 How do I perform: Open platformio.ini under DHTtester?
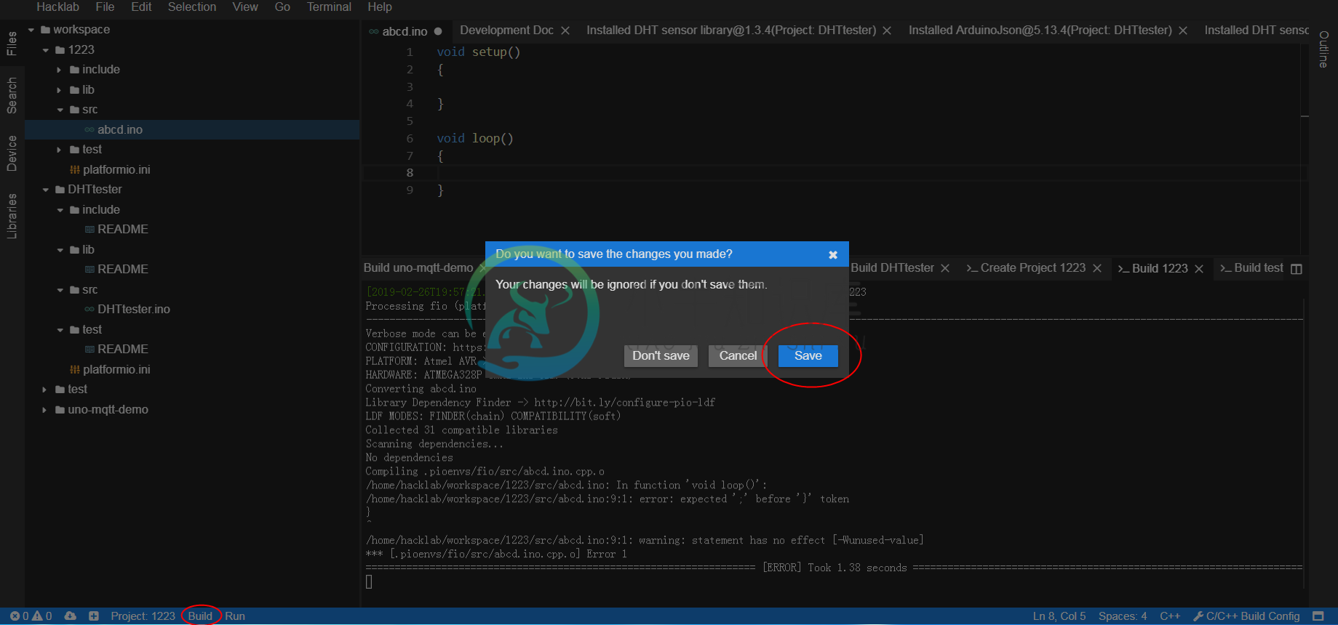(x=116, y=370)
